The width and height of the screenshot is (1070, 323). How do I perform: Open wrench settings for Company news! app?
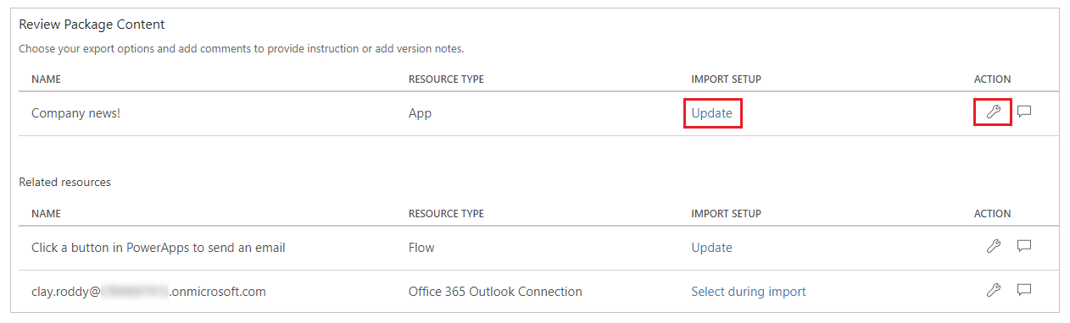pyautogui.click(x=994, y=112)
